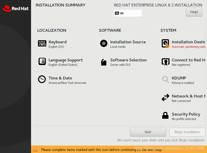Open the Installation Destination label
This screenshot has height=153, width=207.
click(189, 42)
